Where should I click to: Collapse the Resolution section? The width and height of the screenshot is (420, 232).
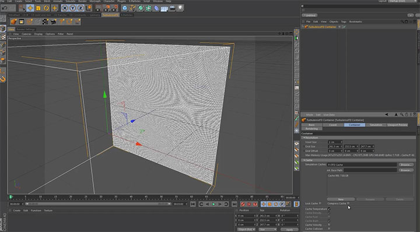[358, 138]
